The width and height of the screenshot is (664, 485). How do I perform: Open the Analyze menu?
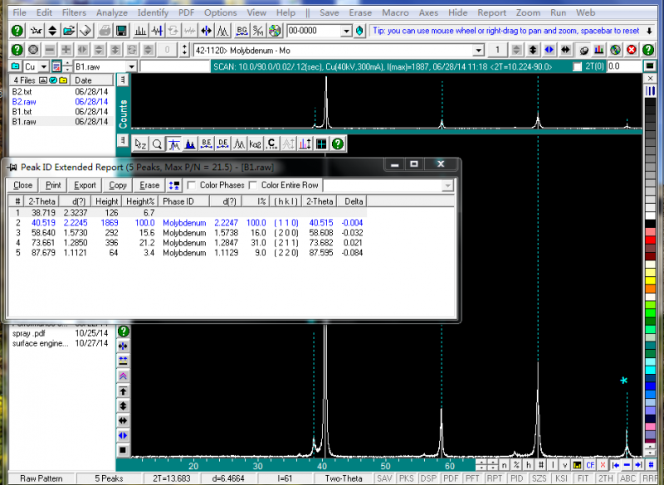[x=111, y=13]
